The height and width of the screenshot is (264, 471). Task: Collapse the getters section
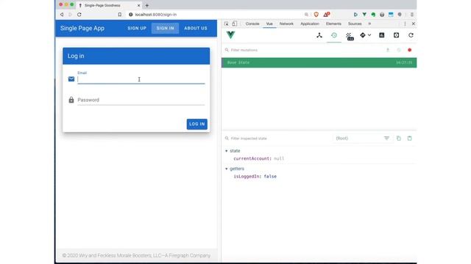point(227,169)
